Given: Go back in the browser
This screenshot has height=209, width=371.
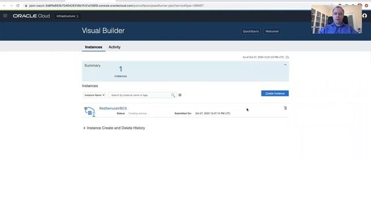Looking at the screenshot, I should point(4,5).
